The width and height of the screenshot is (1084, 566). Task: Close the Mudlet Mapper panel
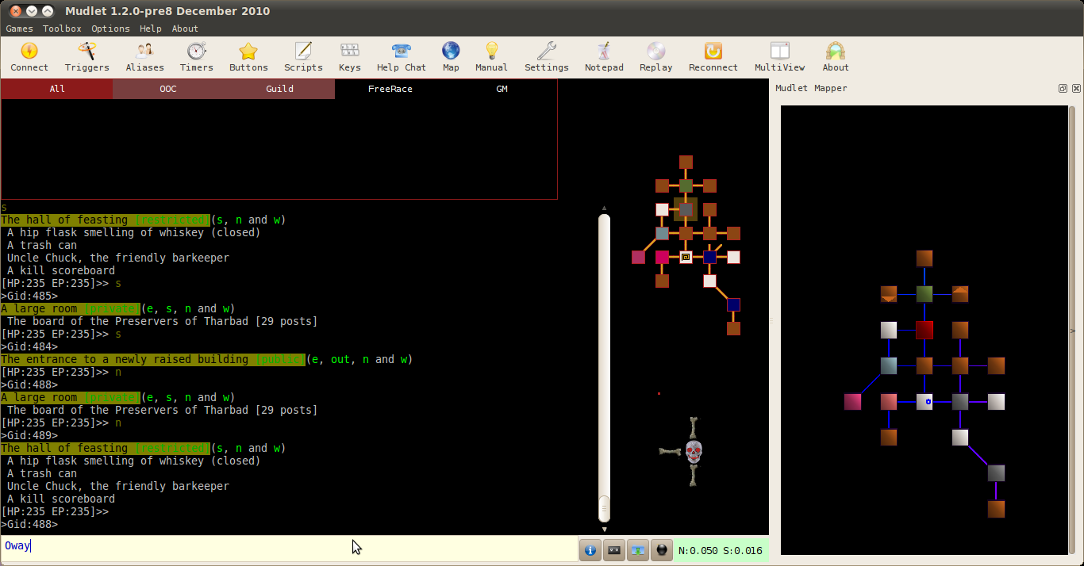[x=1076, y=89]
